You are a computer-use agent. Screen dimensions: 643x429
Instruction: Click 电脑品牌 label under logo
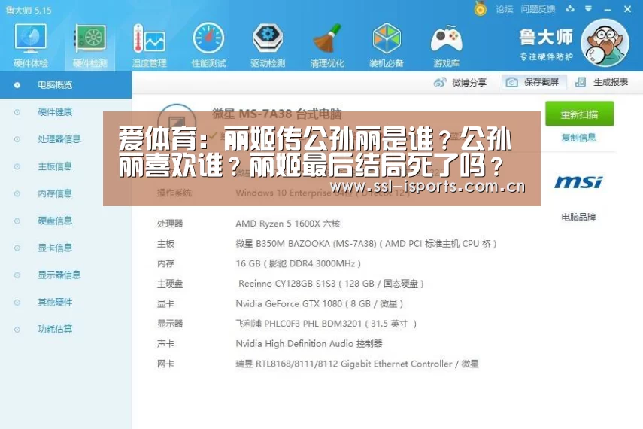[x=578, y=217]
